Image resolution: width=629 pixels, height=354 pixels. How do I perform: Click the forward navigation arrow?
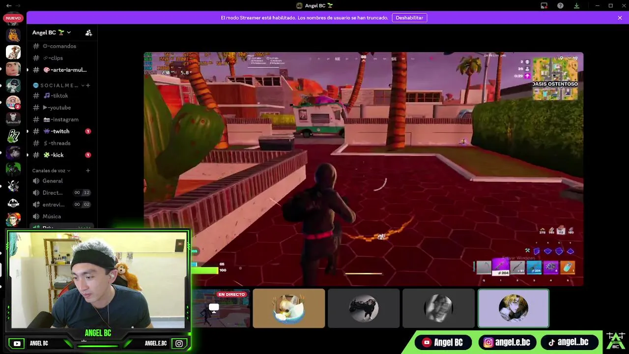pos(18,5)
